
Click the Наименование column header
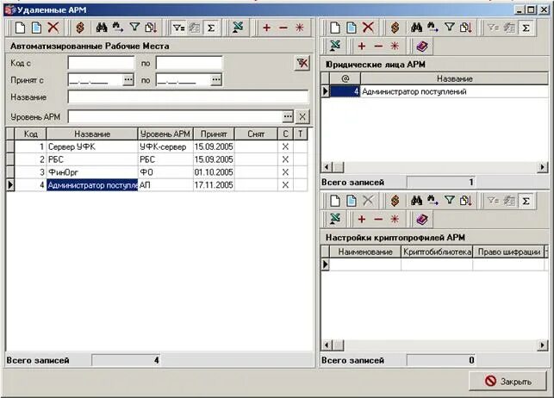tap(365, 252)
